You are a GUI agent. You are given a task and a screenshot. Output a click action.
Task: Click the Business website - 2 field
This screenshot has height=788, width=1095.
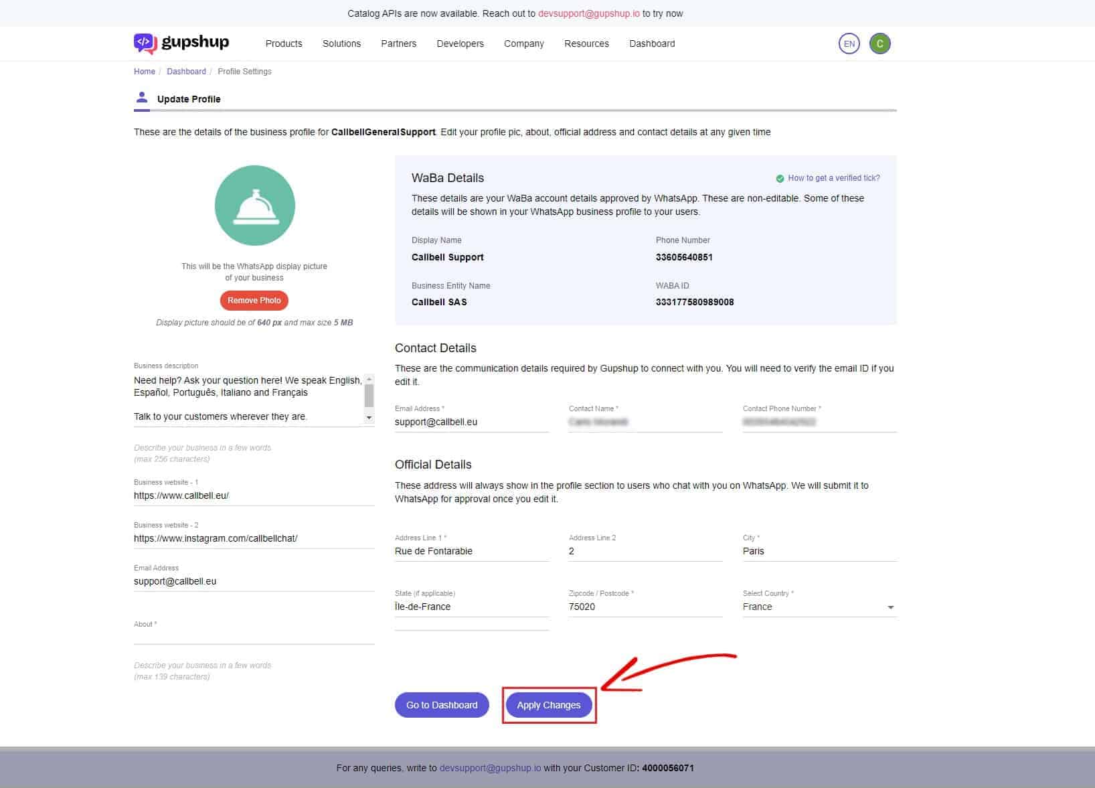point(254,539)
